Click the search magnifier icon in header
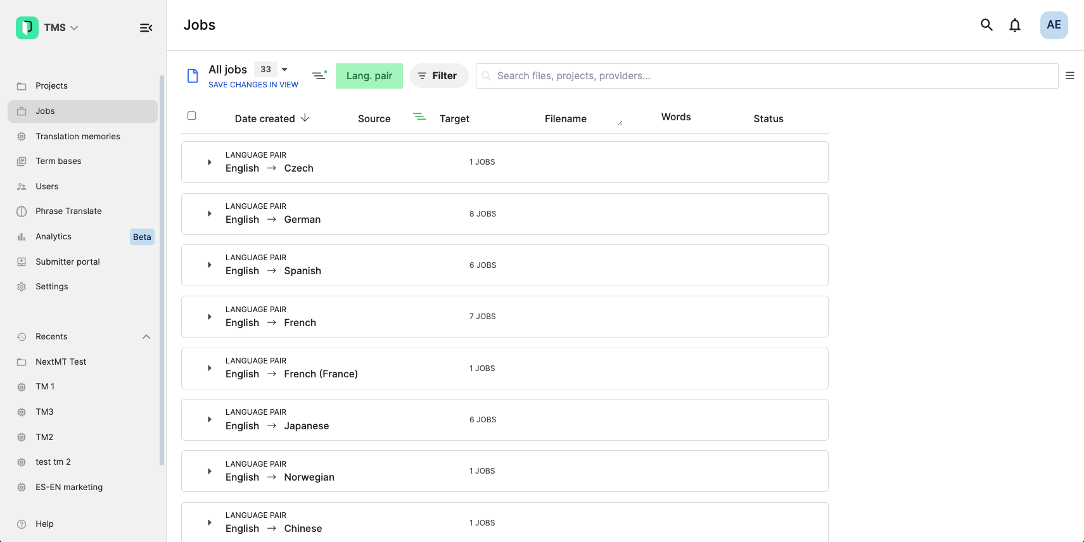 tap(986, 25)
